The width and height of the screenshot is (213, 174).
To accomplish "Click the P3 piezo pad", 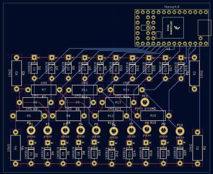I will (65, 130).
